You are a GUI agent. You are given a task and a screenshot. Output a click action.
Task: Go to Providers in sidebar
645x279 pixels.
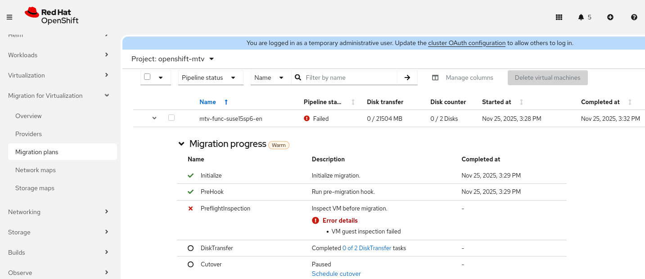[28, 134]
